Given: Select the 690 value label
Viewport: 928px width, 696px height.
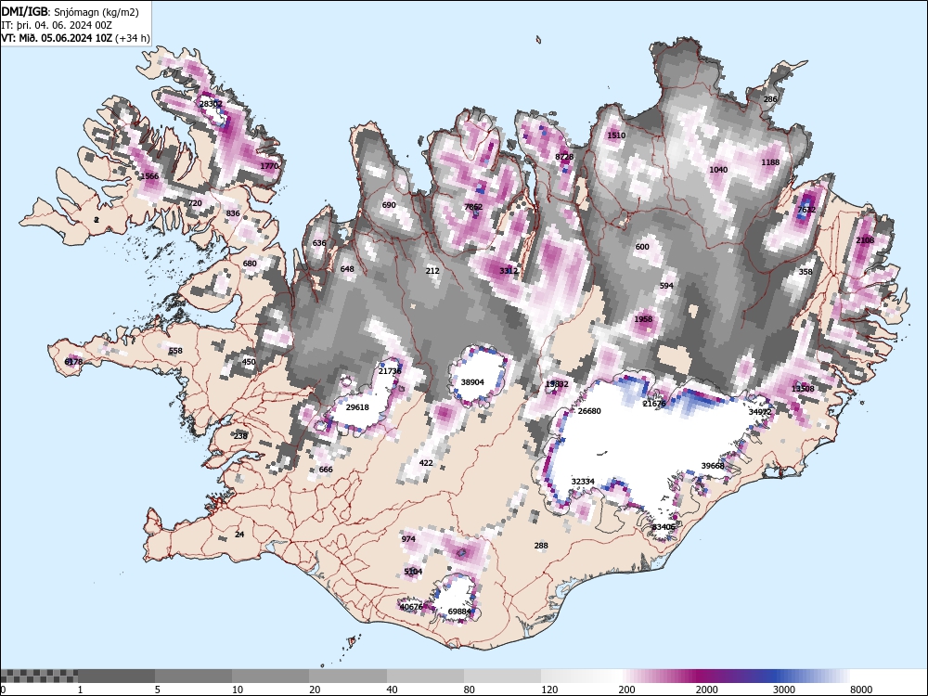Looking at the screenshot, I should (x=389, y=205).
